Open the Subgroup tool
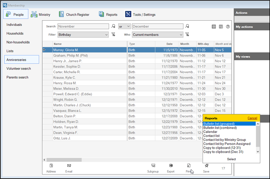 (152, 166)
